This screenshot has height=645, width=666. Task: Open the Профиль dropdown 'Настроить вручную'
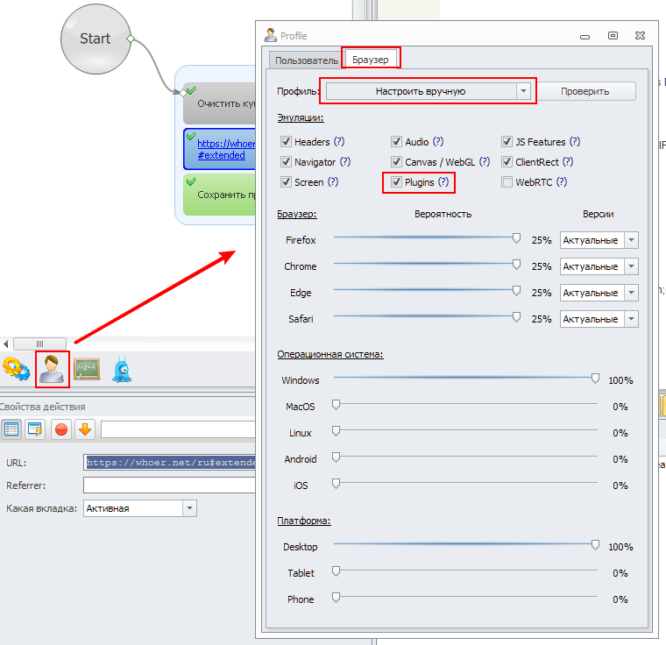pos(429,91)
